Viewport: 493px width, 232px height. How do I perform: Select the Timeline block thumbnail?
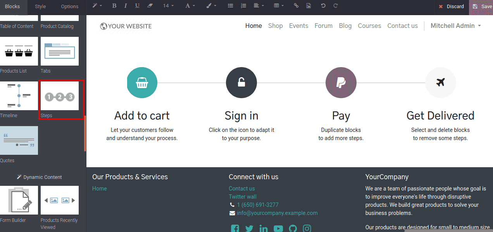[19, 96]
